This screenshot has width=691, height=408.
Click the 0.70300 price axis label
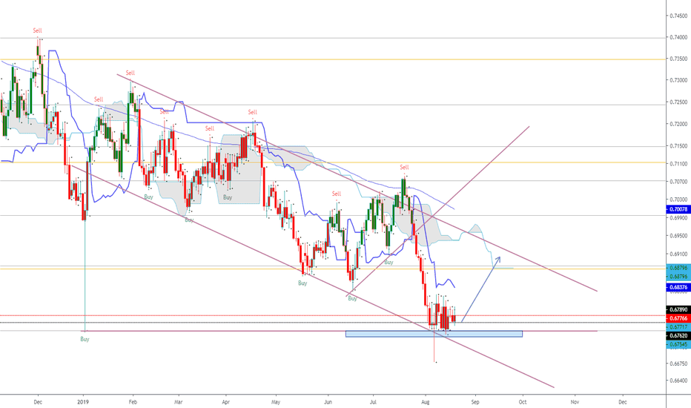tap(678, 200)
